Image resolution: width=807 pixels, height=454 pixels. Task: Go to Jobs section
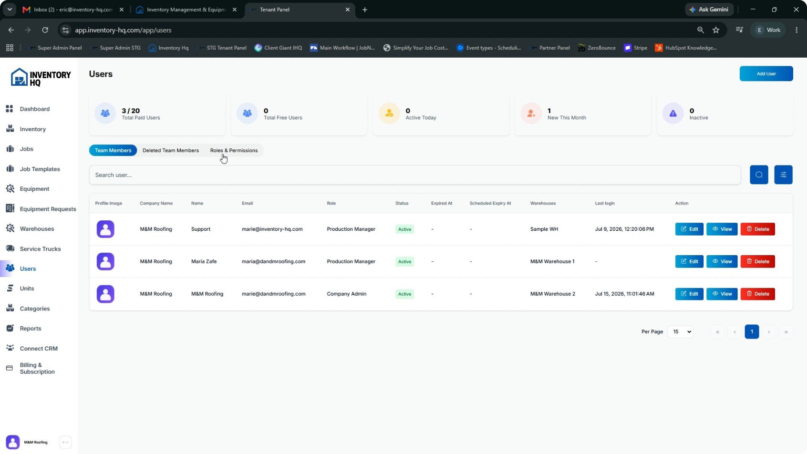(26, 149)
